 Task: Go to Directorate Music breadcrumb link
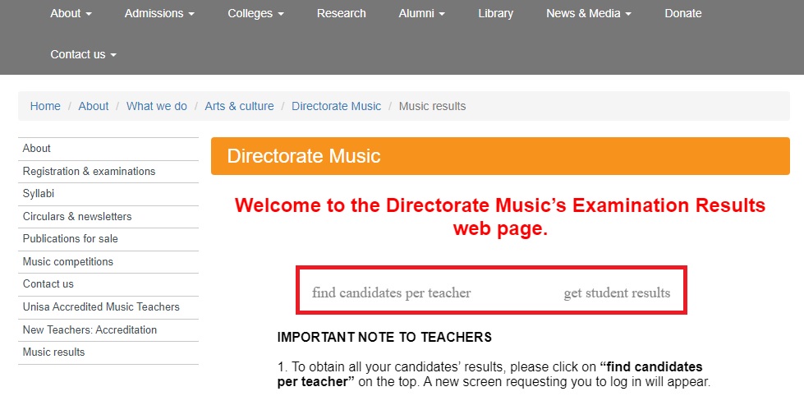point(336,106)
